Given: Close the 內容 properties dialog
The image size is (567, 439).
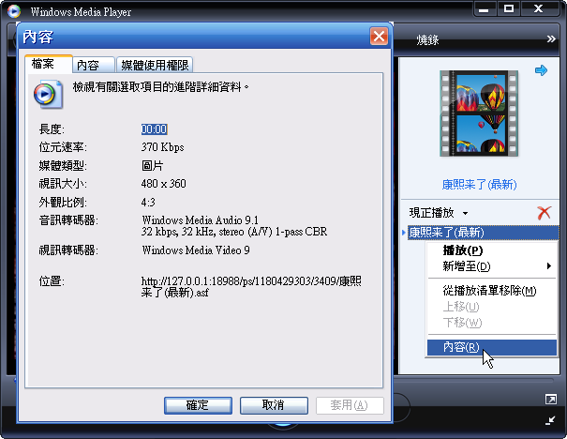Looking at the screenshot, I should (x=379, y=37).
